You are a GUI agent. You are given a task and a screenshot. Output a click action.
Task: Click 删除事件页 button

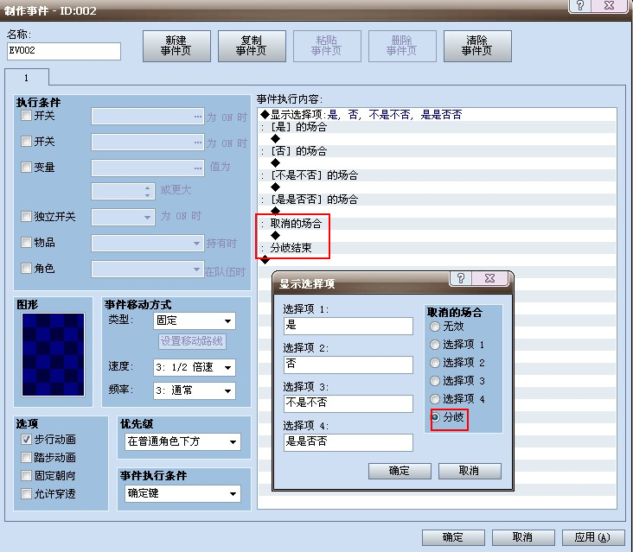[x=402, y=46]
